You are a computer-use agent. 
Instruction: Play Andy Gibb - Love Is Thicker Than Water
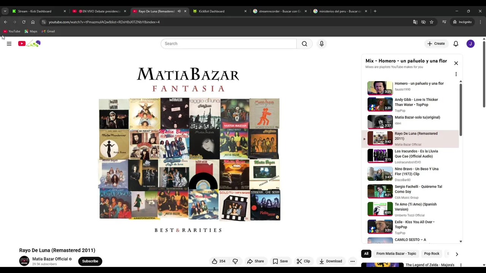[x=411, y=105]
